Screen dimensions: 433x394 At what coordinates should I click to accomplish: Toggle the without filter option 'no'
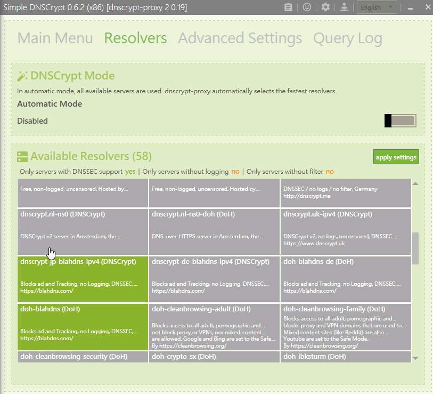click(330, 172)
